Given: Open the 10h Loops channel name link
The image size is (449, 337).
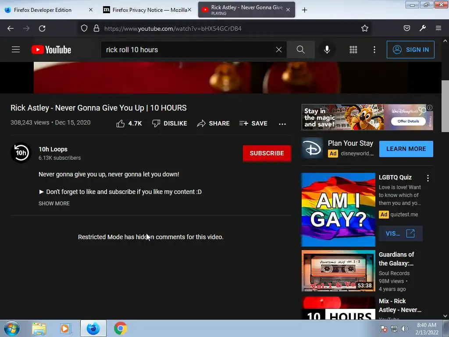Looking at the screenshot, I should click(x=53, y=149).
